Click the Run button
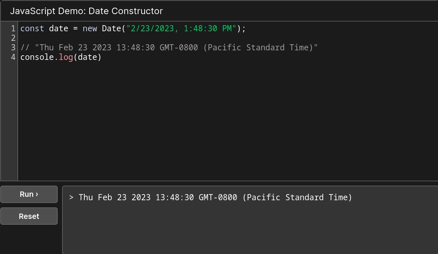The width and height of the screenshot is (438, 254). click(x=28, y=194)
